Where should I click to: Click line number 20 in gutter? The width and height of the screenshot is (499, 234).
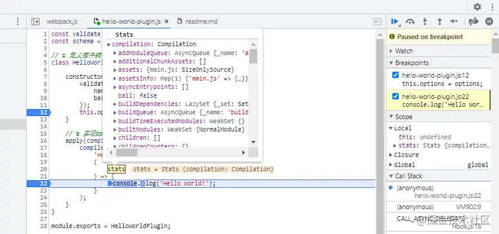point(44,169)
